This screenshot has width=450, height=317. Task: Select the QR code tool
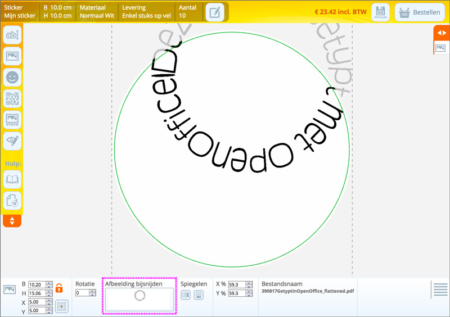tap(12, 98)
